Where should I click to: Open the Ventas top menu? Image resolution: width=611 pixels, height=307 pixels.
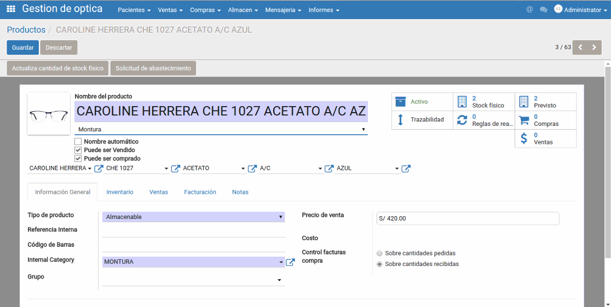[170, 10]
